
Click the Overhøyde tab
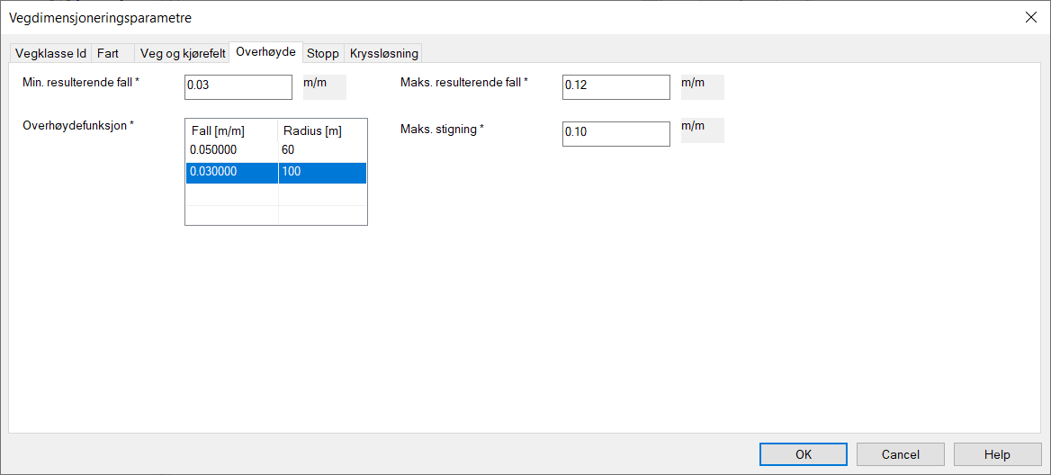point(265,52)
